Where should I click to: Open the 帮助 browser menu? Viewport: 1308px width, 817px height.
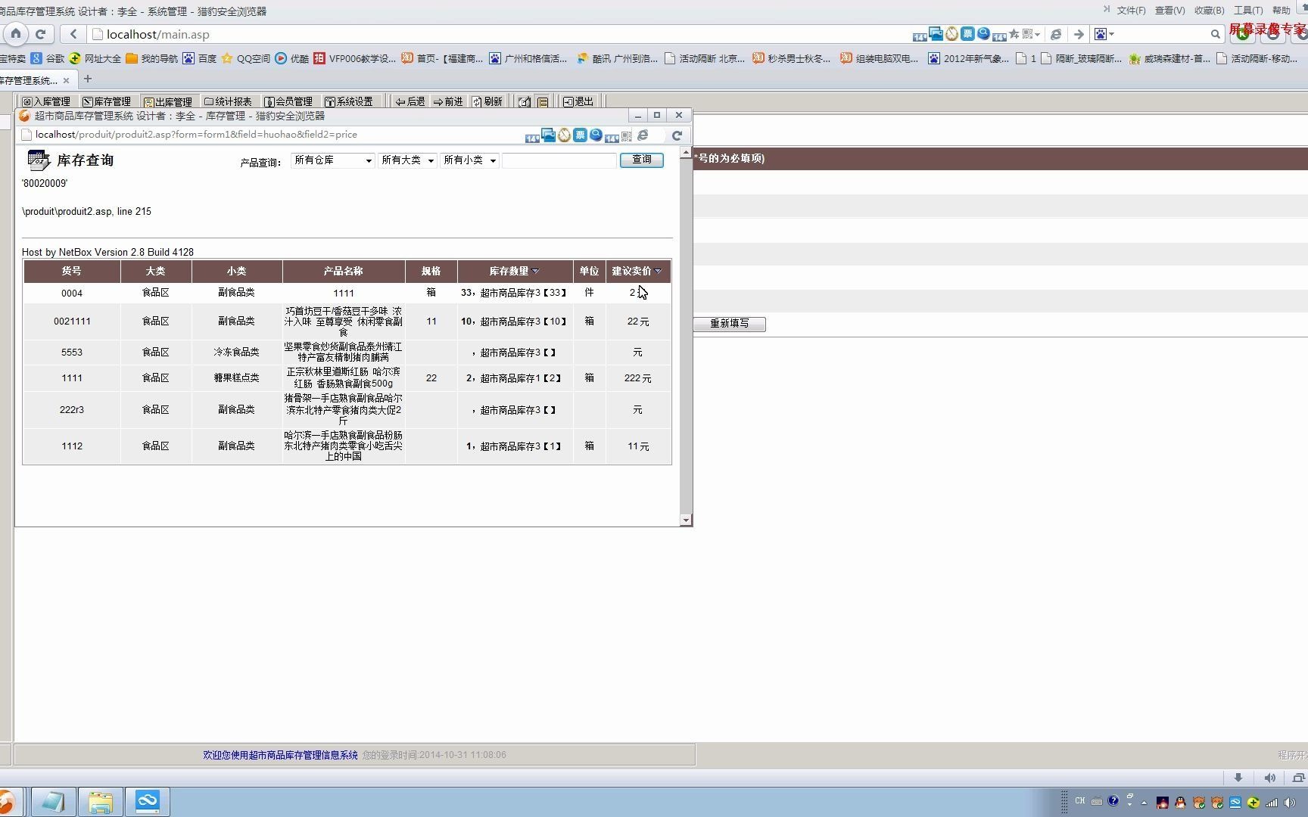(x=1282, y=11)
